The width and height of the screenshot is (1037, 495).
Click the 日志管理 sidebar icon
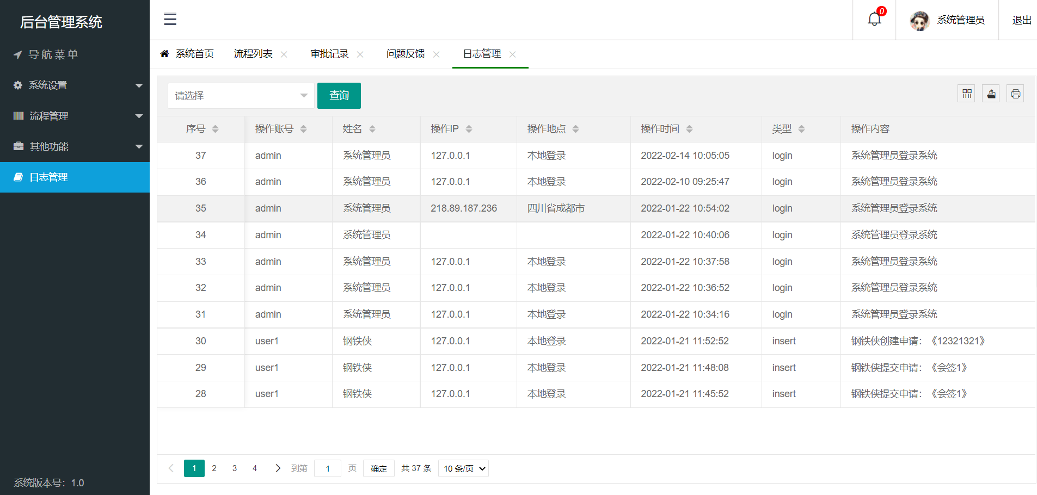click(18, 177)
